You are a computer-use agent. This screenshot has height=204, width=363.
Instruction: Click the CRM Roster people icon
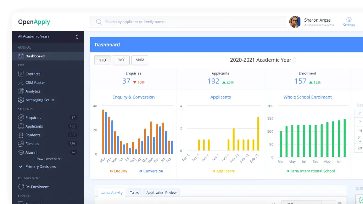[21, 82]
